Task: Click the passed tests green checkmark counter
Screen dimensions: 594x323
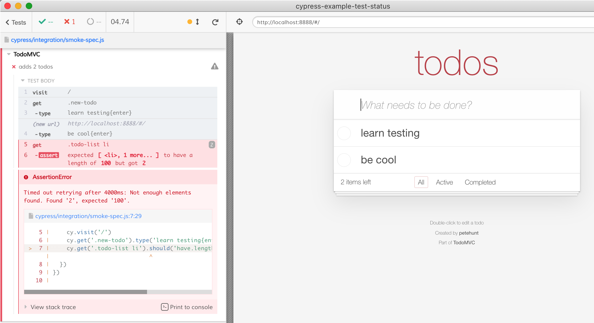Action: click(x=46, y=22)
